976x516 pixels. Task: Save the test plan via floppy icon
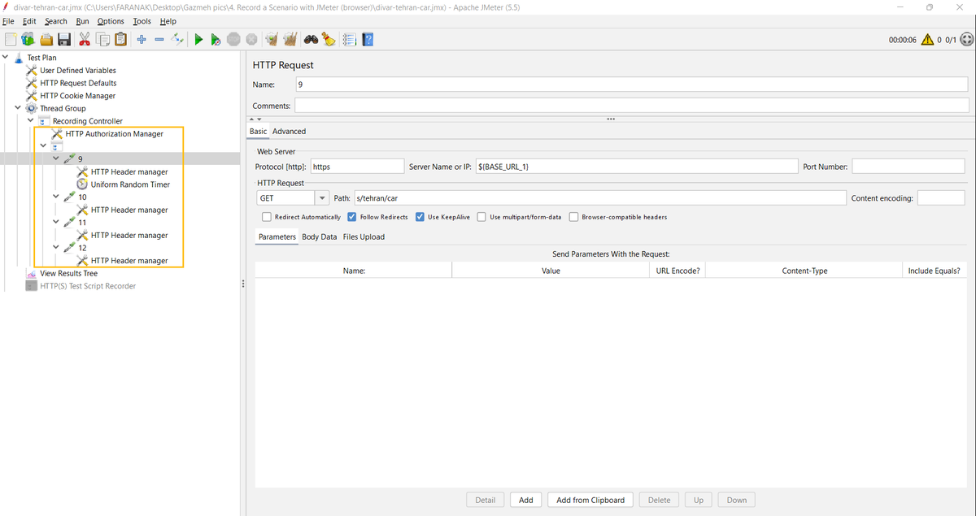click(64, 39)
